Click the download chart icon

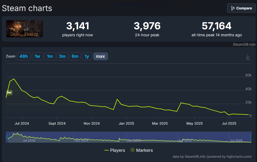click(x=248, y=57)
